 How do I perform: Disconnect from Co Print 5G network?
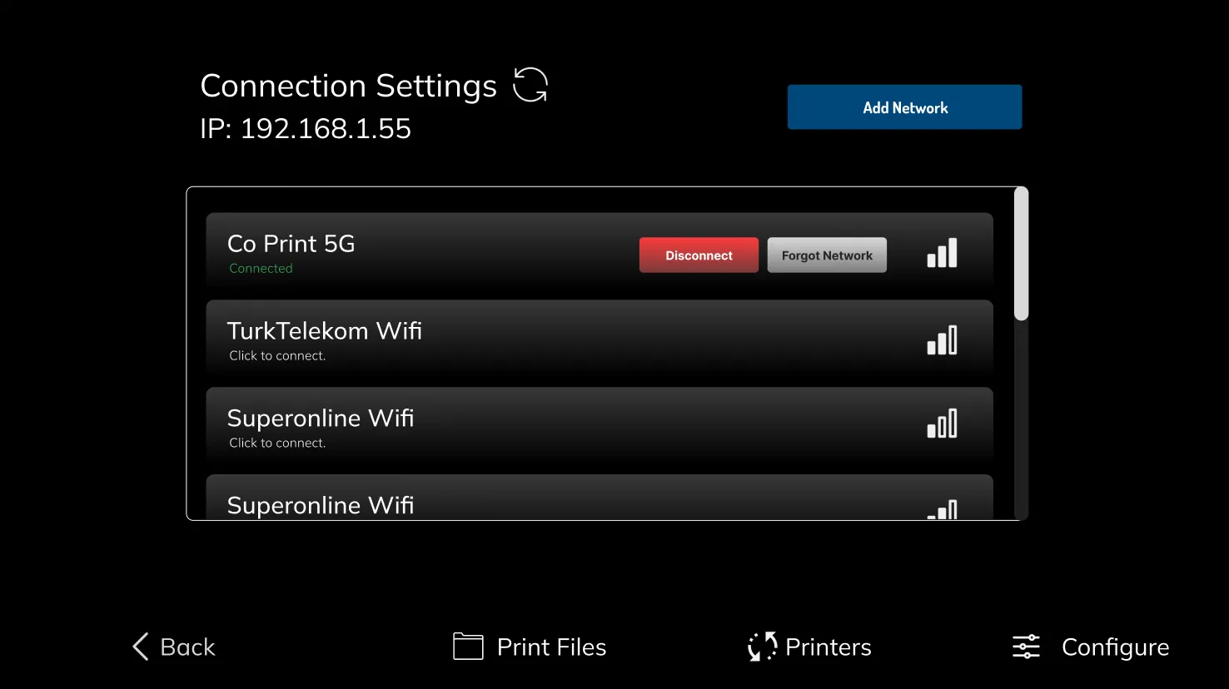[699, 255]
